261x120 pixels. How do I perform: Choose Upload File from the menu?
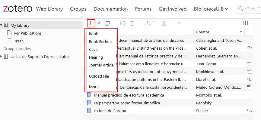tap(101, 76)
